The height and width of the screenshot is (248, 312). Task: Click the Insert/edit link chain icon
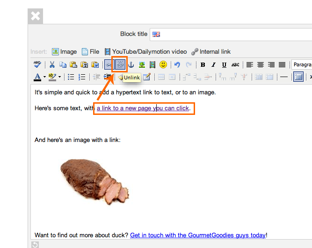[109, 64]
